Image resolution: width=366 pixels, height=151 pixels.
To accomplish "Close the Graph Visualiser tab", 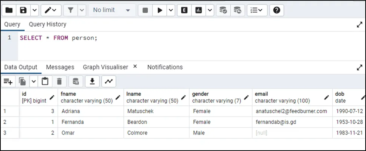I will click(135, 67).
